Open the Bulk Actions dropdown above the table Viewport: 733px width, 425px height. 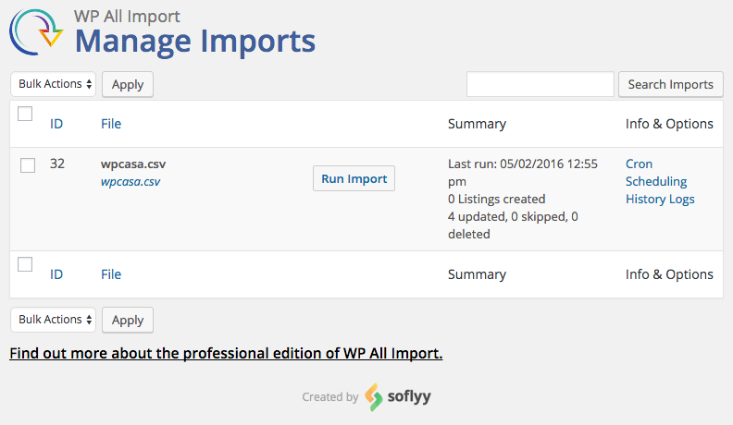click(54, 84)
